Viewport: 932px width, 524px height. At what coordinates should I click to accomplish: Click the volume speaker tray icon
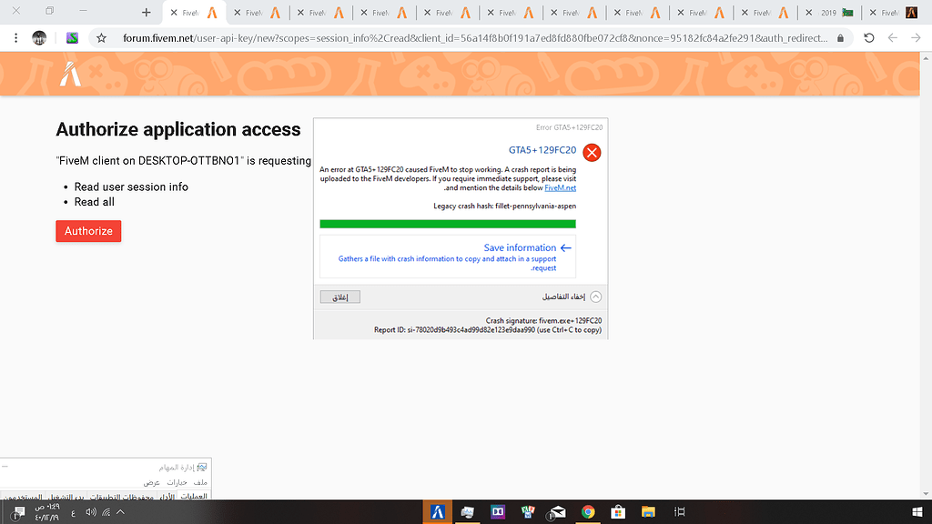pyautogui.click(x=90, y=512)
